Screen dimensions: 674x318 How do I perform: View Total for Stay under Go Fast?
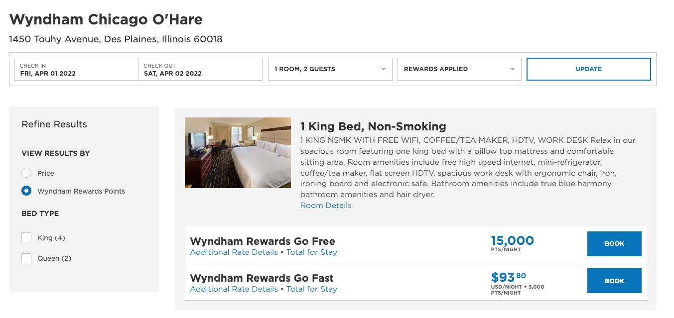pos(312,289)
